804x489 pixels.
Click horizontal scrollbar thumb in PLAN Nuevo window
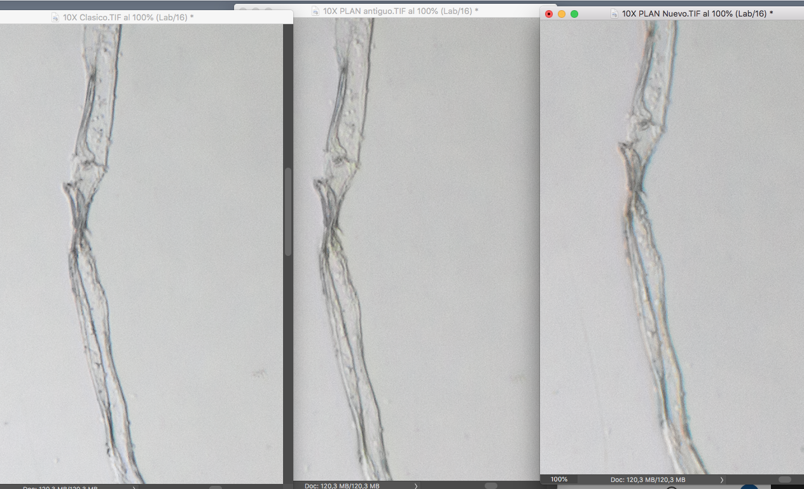(785, 479)
